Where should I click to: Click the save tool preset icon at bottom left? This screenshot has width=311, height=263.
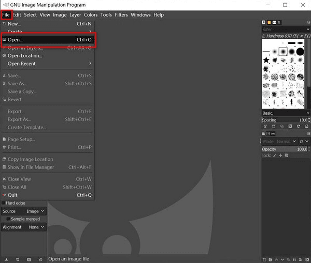(6, 259)
